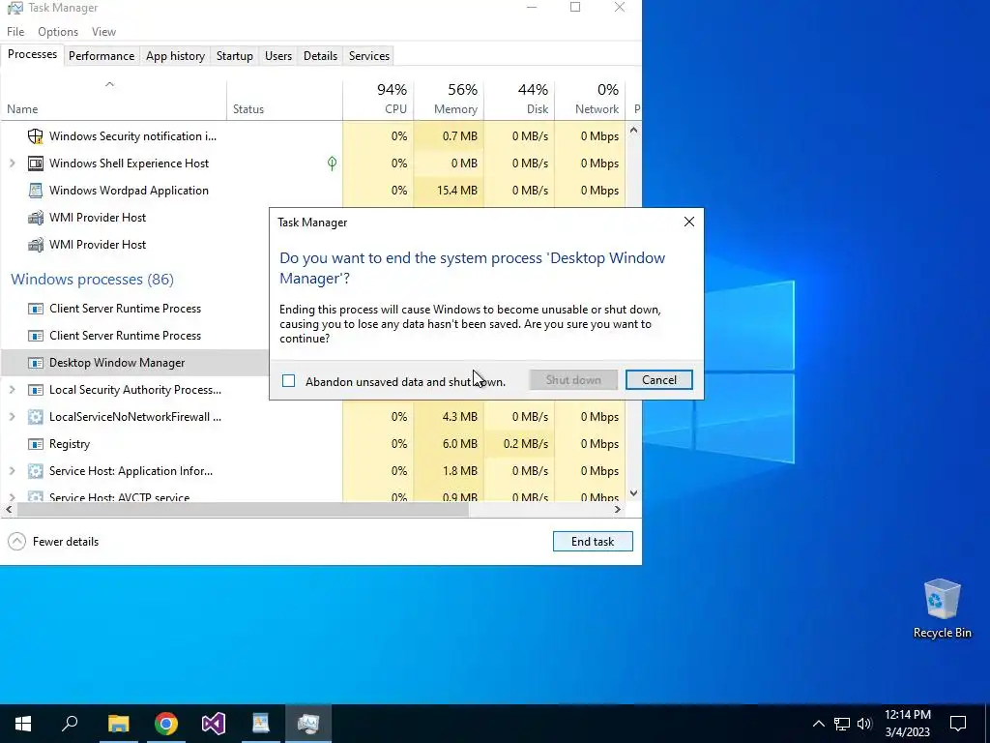Click horizontal scrollbar right arrow
Image resolution: width=990 pixels, height=743 pixels.
point(618,510)
